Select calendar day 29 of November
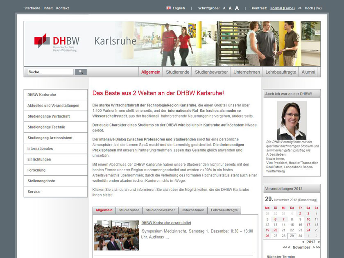This screenshot has height=258, width=344. point(292,236)
